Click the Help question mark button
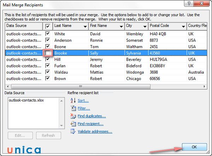The image size is (212, 156). 189,3
